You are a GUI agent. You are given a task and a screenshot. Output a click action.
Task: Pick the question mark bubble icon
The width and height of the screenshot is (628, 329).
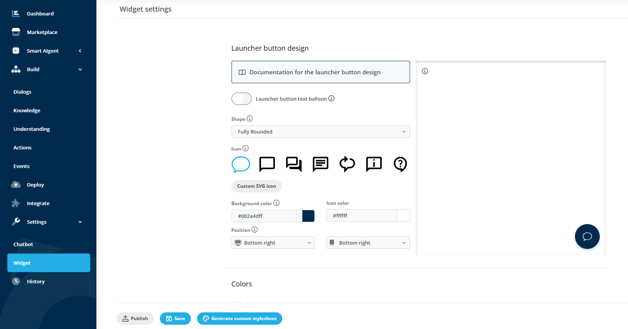click(x=400, y=164)
